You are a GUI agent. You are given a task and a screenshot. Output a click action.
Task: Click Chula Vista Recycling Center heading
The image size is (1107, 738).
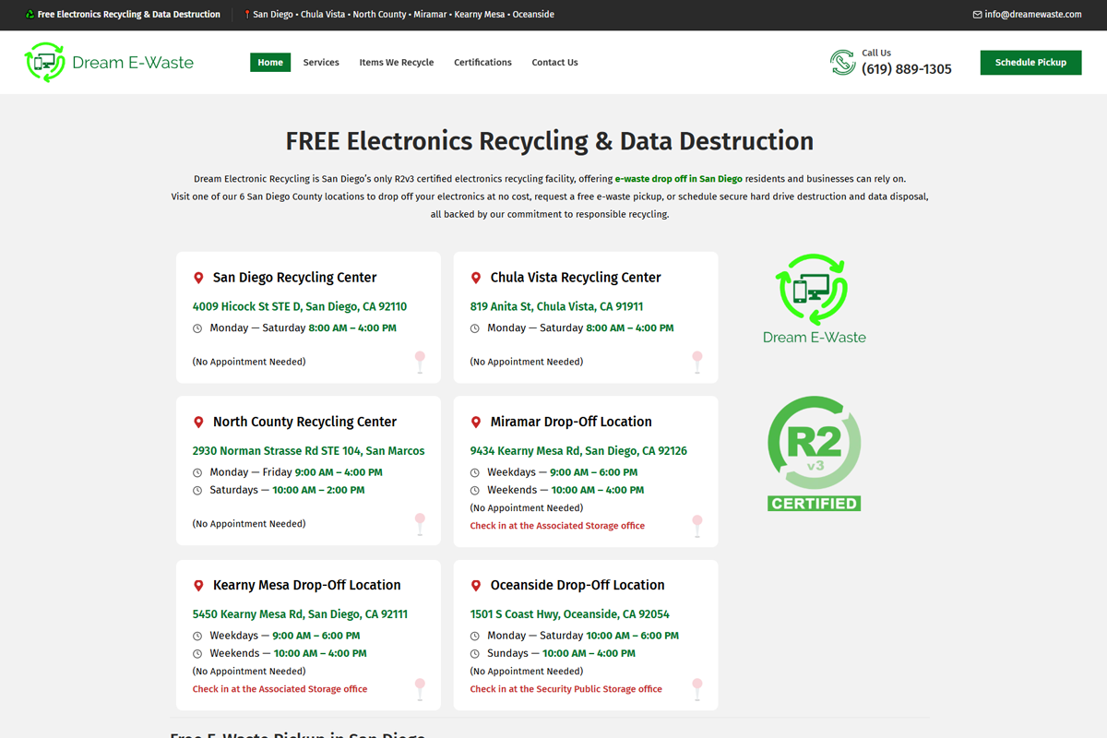point(576,278)
